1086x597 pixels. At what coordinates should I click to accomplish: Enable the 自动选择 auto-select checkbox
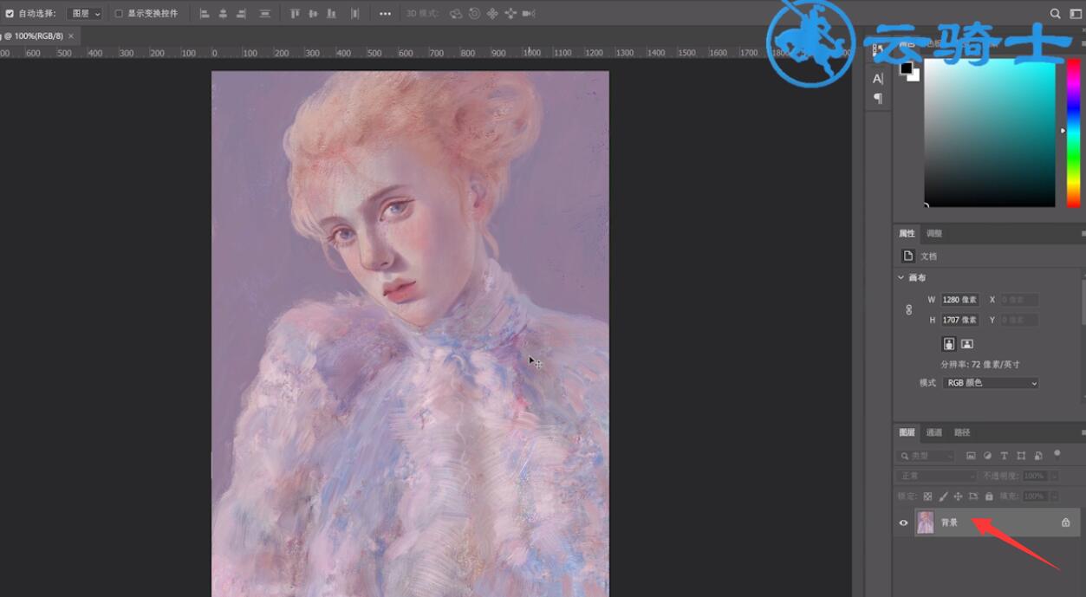10,14
